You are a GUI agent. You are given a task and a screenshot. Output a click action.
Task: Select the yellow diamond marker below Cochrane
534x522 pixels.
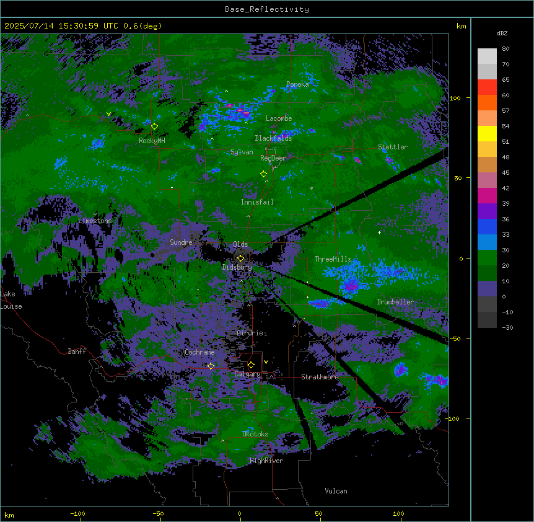click(211, 366)
